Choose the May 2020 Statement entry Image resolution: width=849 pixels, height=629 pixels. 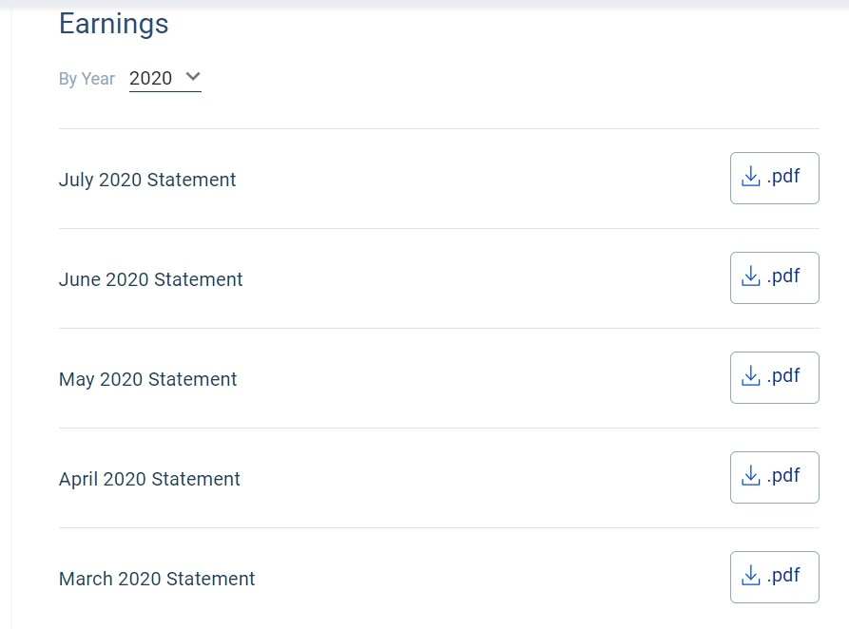coord(147,379)
